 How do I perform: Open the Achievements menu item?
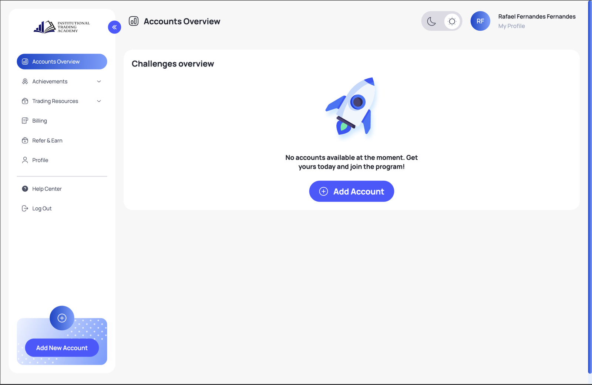50,82
